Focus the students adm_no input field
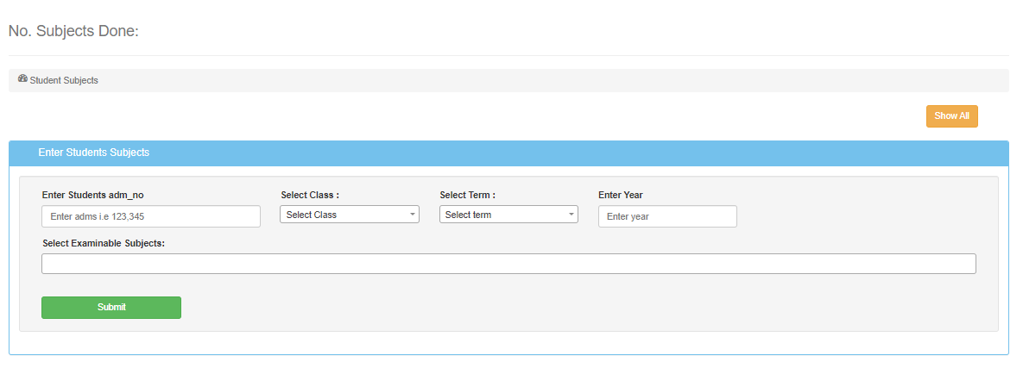Viewport: 1023px width, 368px height. click(x=151, y=216)
